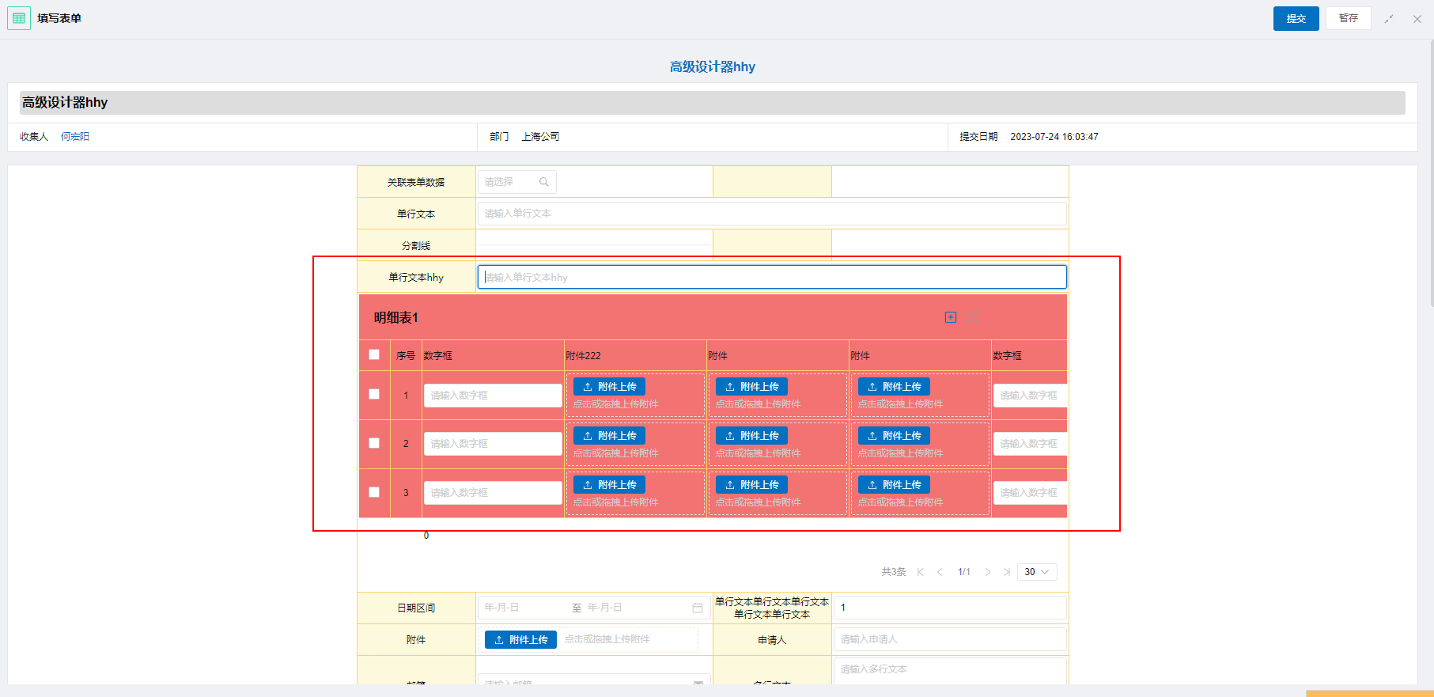This screenshot has height=697, width=1434.
Task: Jump to the last page arrow
Action: [x=1007, y=572]
